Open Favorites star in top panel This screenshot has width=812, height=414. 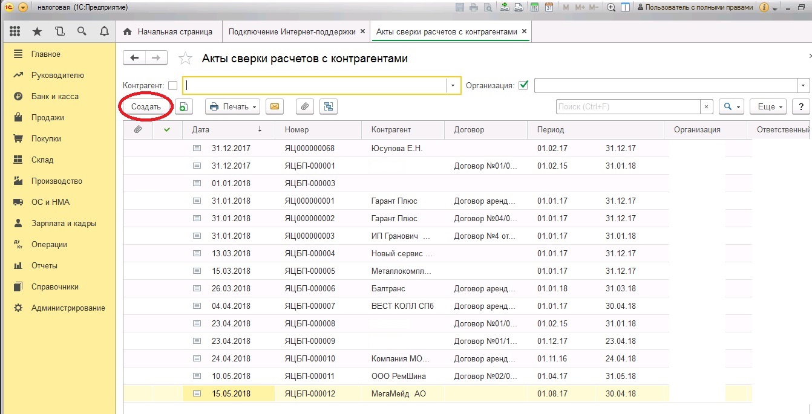click(38, 31)
